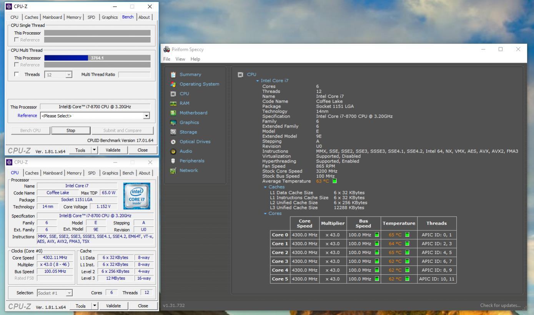Click the Intel Core i7 logo in CPU-Z
Screen dimensions: 534x315
pyautogui.click(x=137, y=196)
